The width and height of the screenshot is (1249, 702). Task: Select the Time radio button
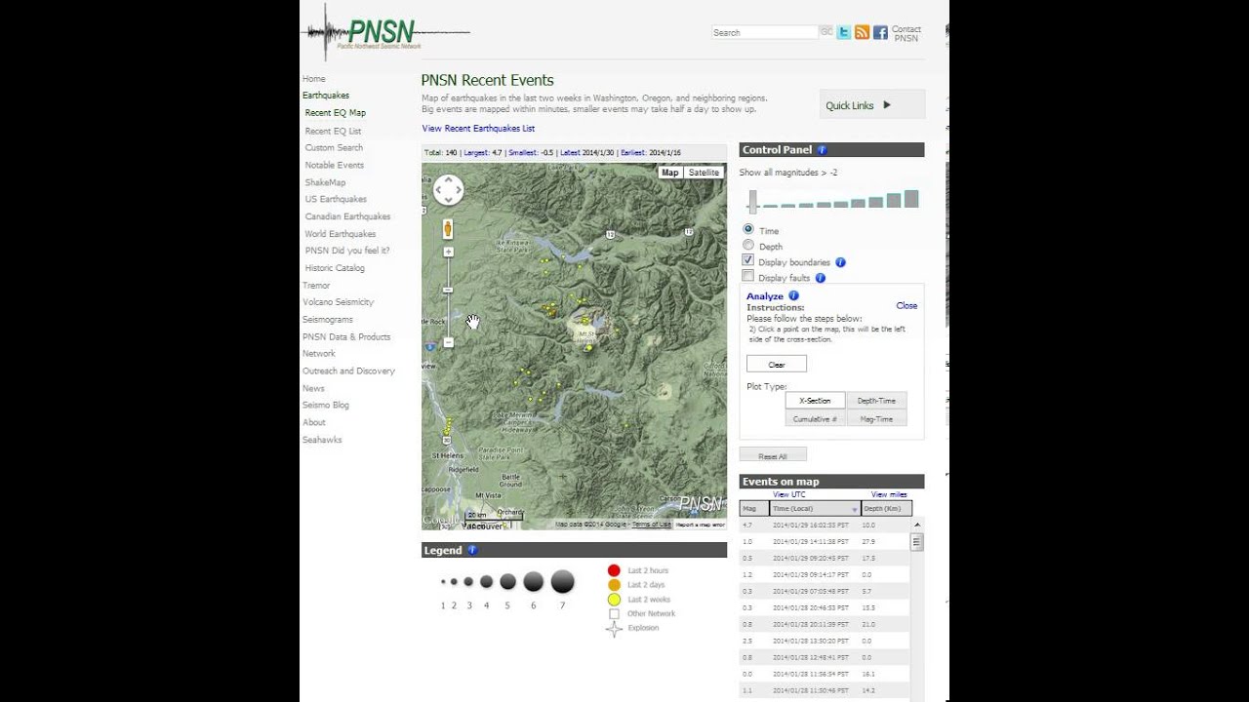click(748, 229)
